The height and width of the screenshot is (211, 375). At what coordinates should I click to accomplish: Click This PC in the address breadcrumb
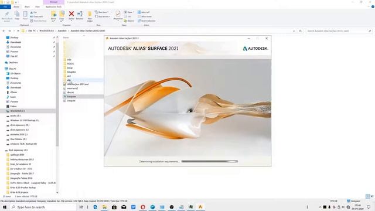(32, 31)
